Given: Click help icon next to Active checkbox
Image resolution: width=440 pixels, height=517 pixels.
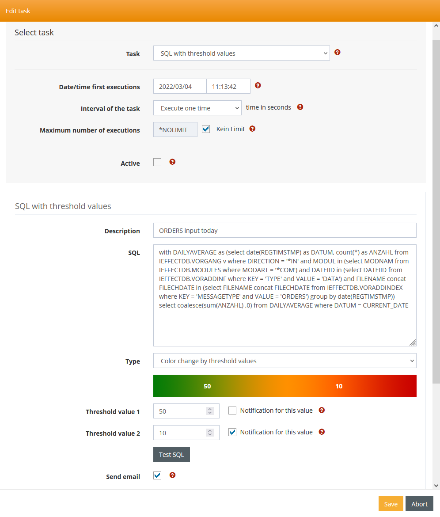Looking at the screenshot, I should pos(172,162).
